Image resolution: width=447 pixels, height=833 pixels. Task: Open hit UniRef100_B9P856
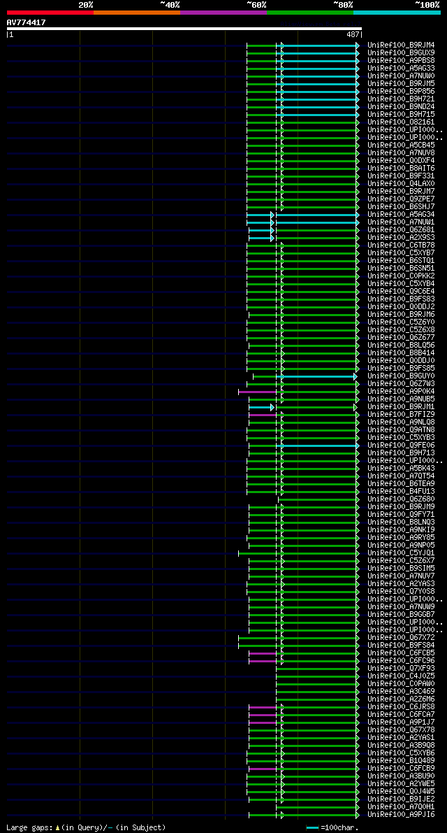pos(401,92)
